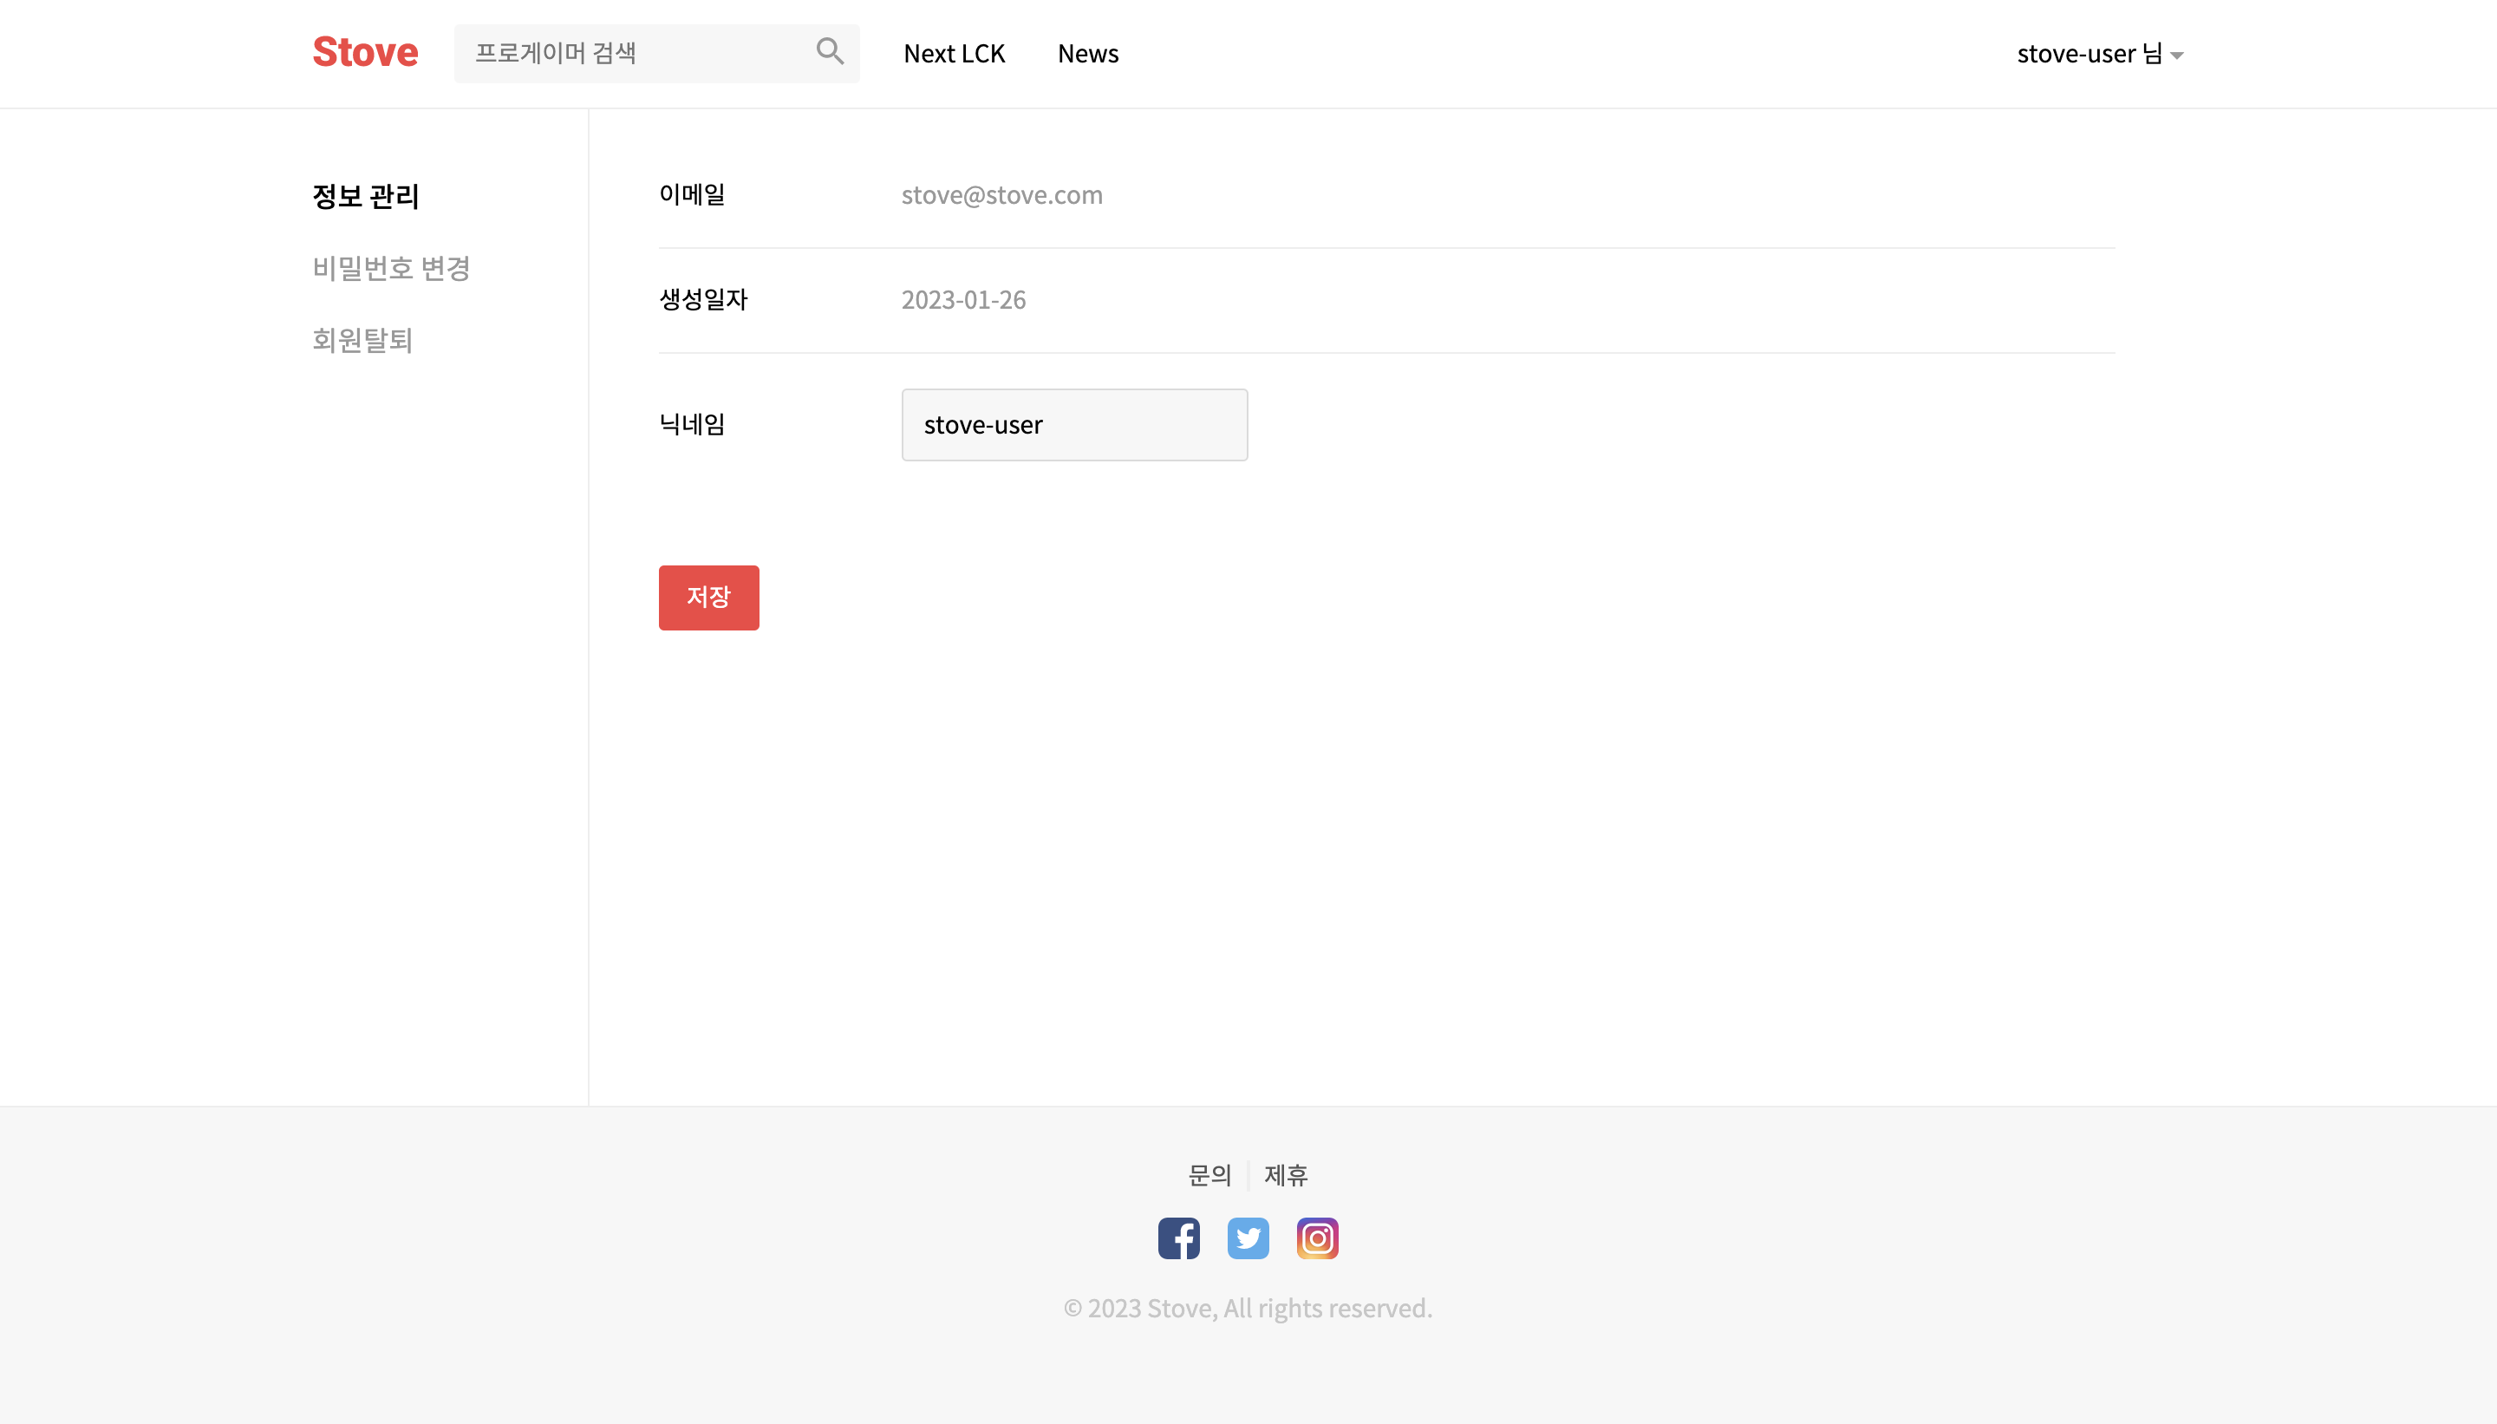2497x1424 pixels.
Task: Click the stove@stove.com email text
Action: (1001, 194)
